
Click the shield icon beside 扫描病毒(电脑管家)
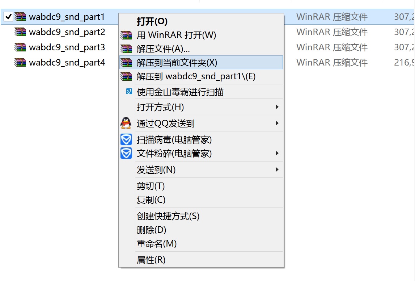(126, 140)
